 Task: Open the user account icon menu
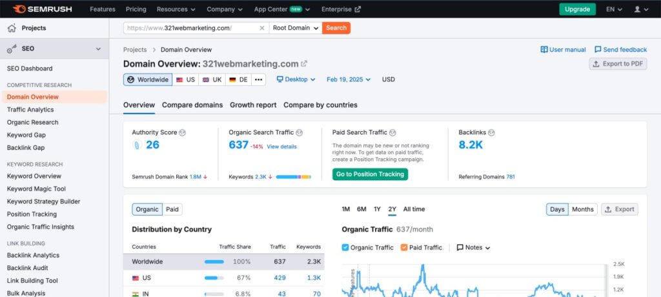pyautogui.click(x=641, y=9)
